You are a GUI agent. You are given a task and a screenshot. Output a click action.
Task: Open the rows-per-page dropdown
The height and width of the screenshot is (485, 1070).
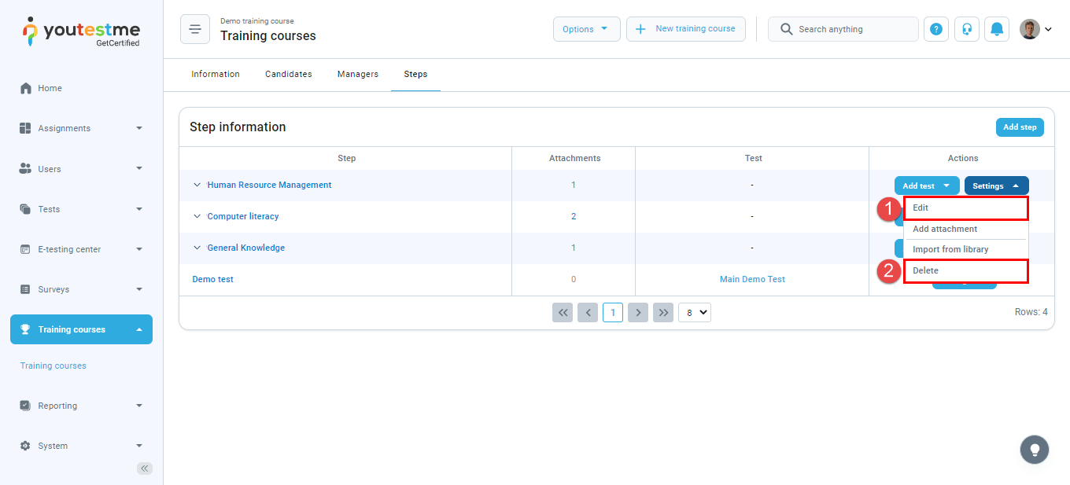(695, 313)
